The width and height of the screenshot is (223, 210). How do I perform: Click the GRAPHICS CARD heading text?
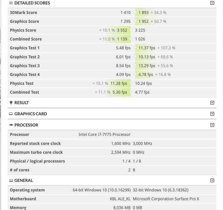click(x=31, y=114)
